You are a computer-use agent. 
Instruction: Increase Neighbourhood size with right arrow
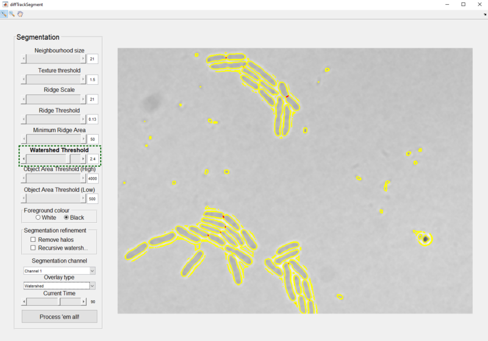83,58
